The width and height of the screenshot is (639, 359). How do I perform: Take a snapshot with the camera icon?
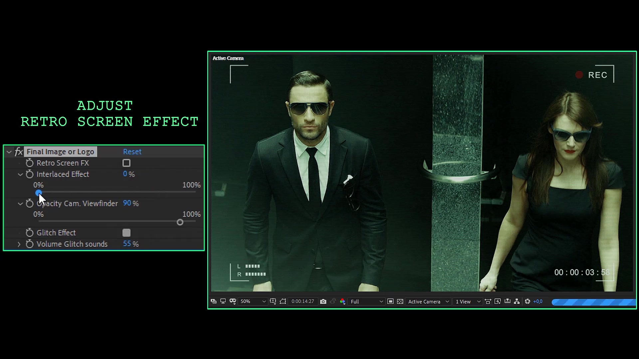click(x=323, y=301)
